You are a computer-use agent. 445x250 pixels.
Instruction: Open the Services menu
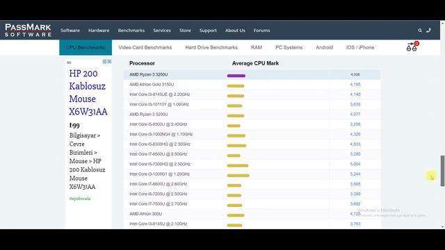tap(162, 31)
